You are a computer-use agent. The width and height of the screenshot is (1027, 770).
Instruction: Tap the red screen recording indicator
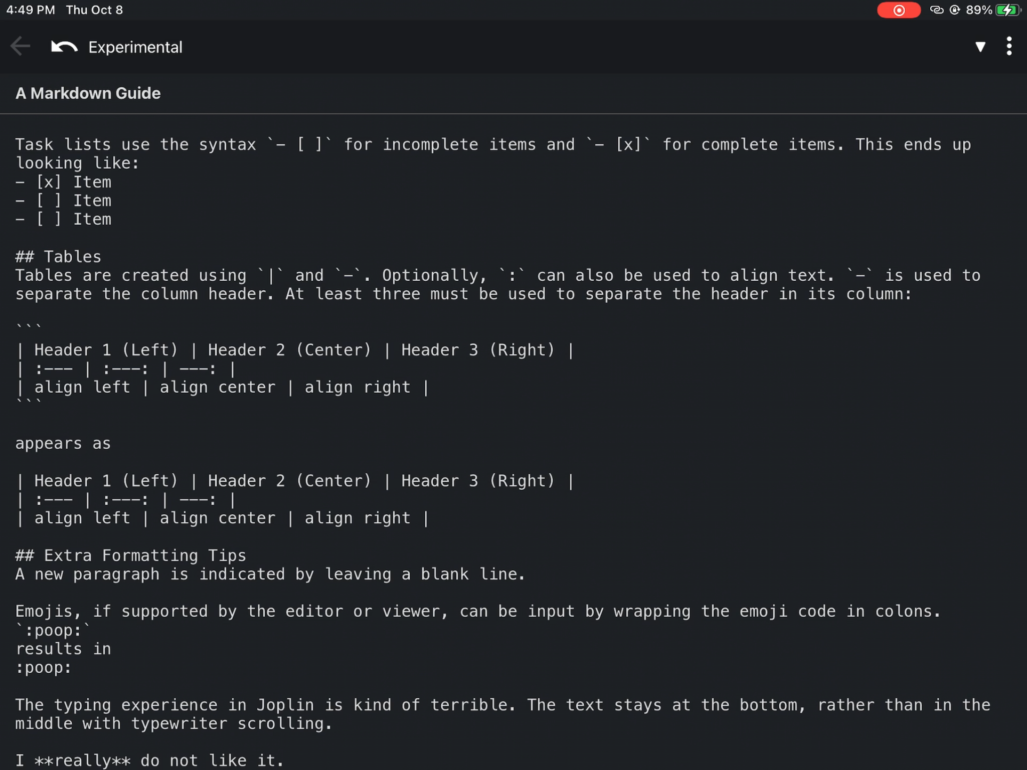point(899,10)
